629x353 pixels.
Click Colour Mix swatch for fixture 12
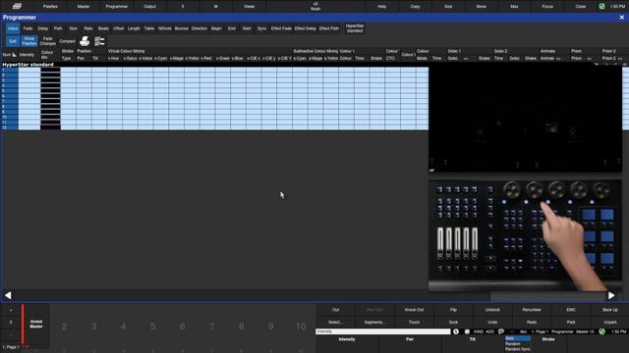[x=50, y=127]
